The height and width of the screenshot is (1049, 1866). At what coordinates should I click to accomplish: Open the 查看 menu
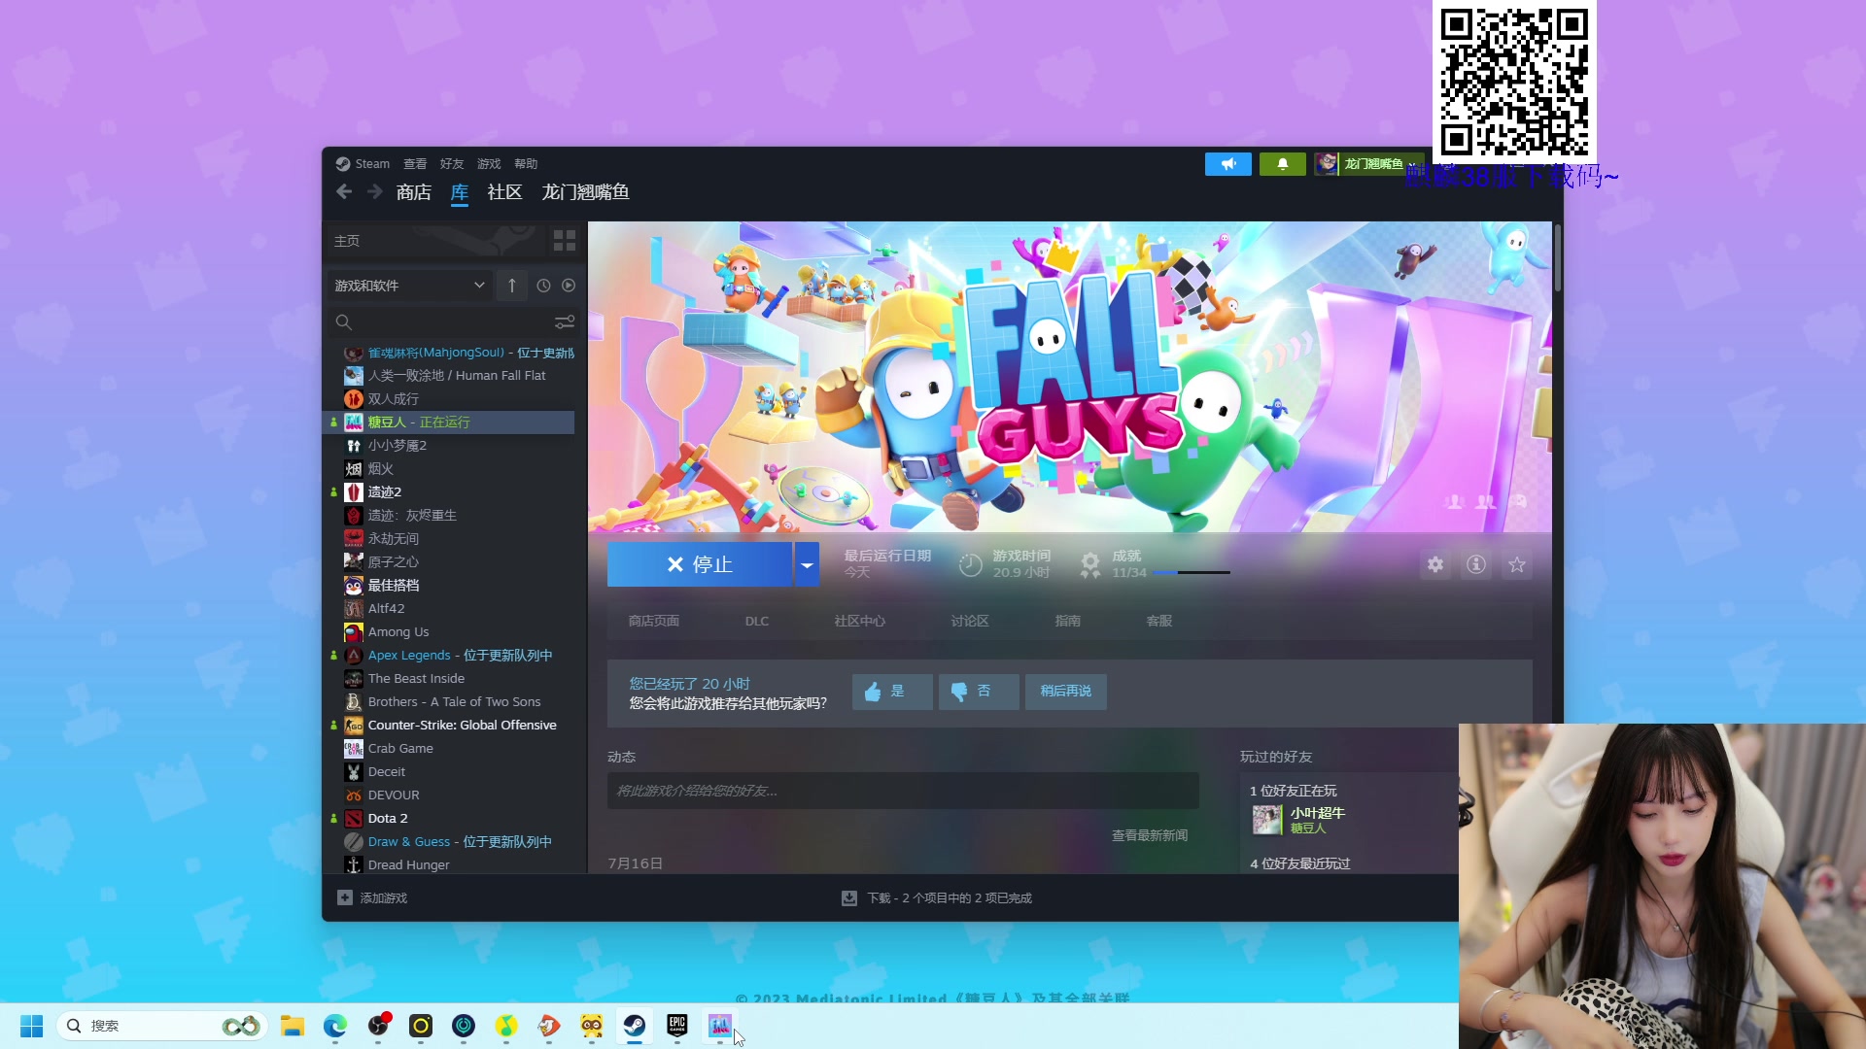[415, 164]
